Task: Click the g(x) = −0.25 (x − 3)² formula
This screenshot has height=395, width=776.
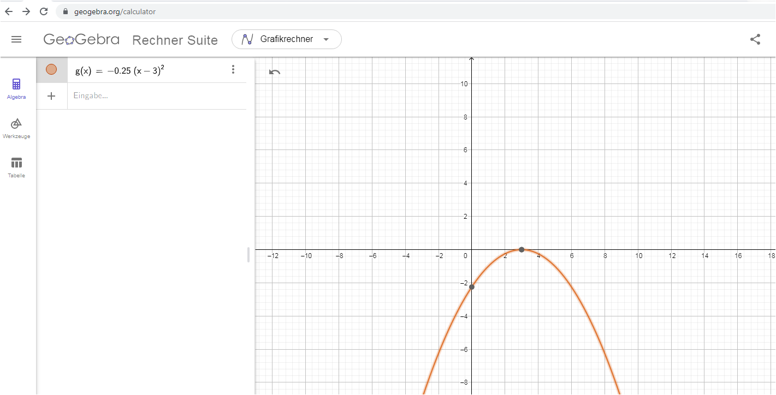Action: coord(120,70)
